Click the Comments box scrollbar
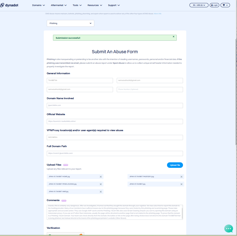237x236 pixels. click(182, 213)
